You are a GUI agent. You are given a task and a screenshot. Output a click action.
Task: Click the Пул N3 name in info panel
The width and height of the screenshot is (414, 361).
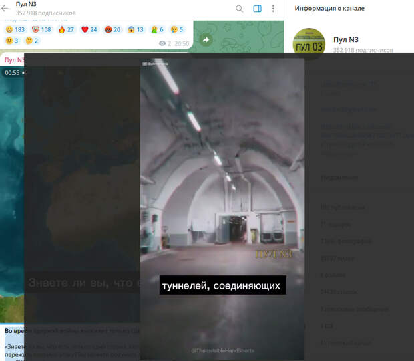click(x=346, y=40)
